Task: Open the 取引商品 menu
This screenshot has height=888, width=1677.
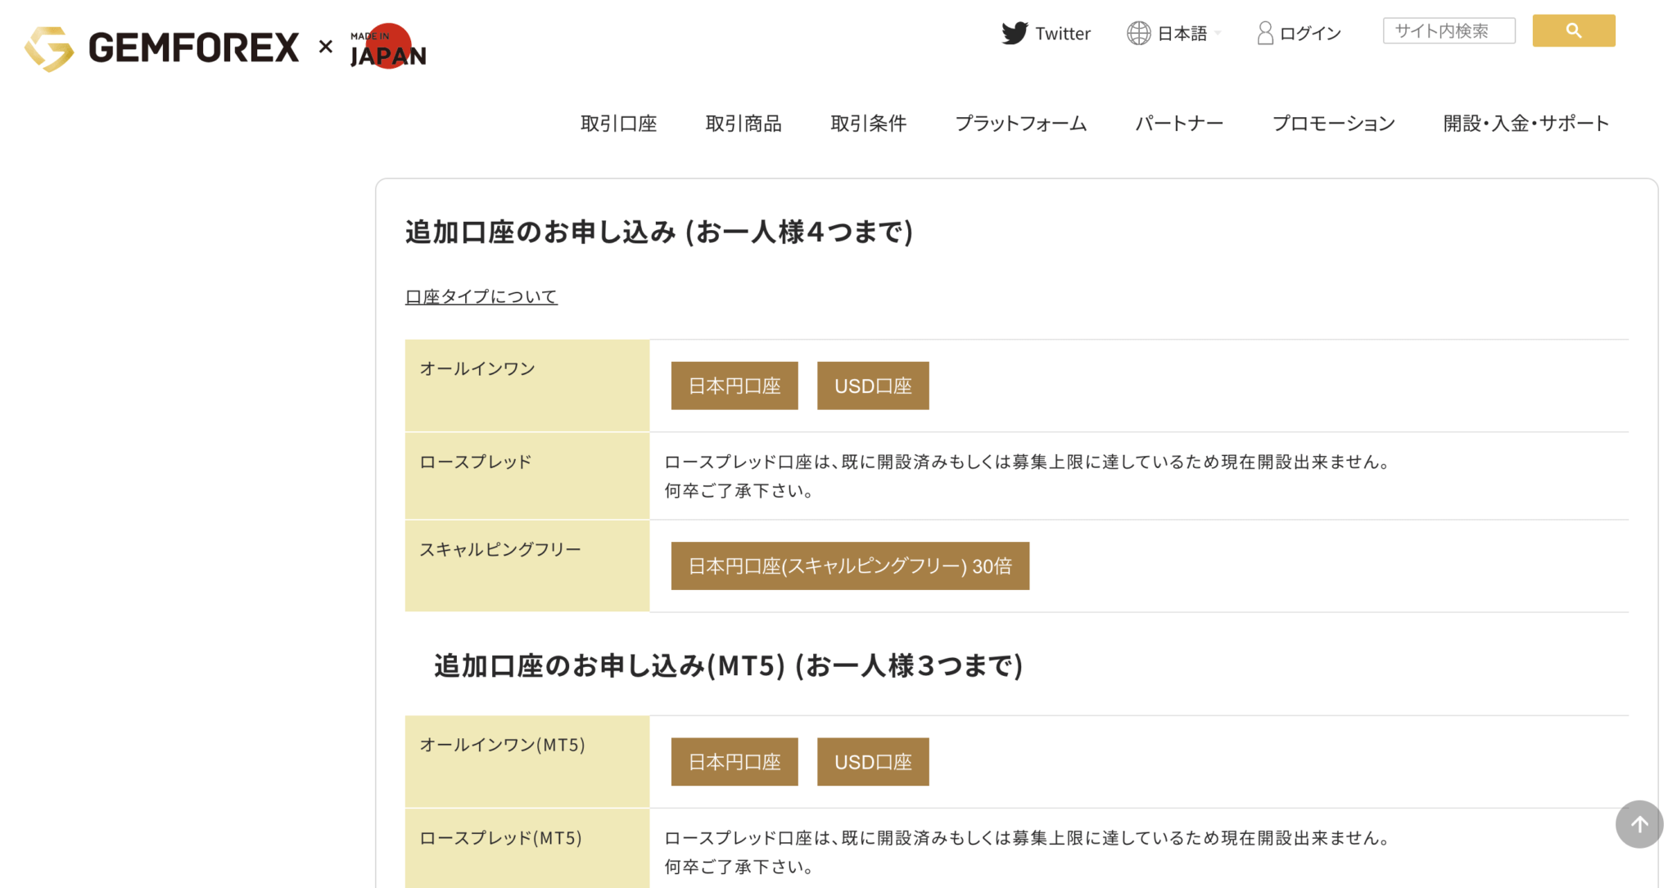Action: (x=744, y=123)
